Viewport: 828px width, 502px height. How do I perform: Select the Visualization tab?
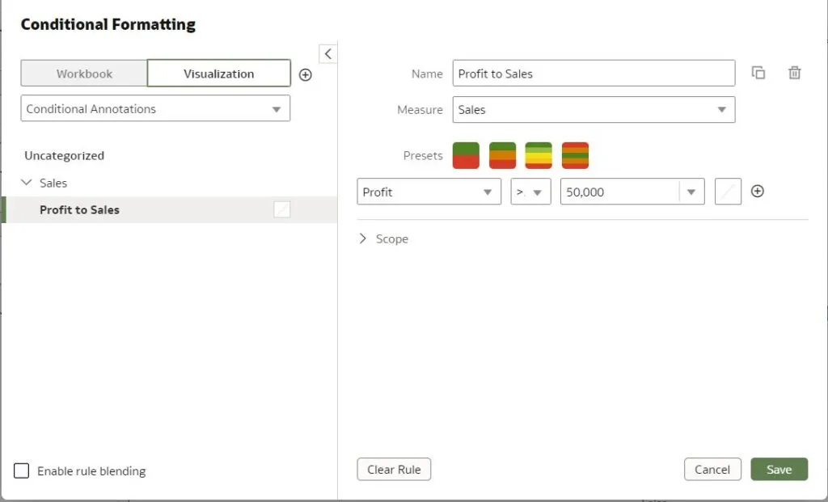[218, 74]
